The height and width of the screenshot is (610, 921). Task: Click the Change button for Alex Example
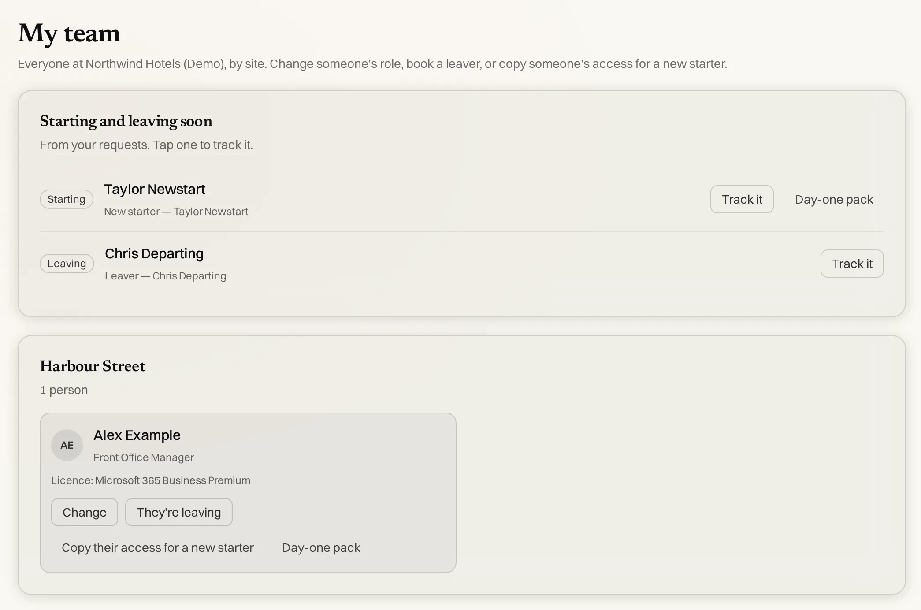point(84,512)
